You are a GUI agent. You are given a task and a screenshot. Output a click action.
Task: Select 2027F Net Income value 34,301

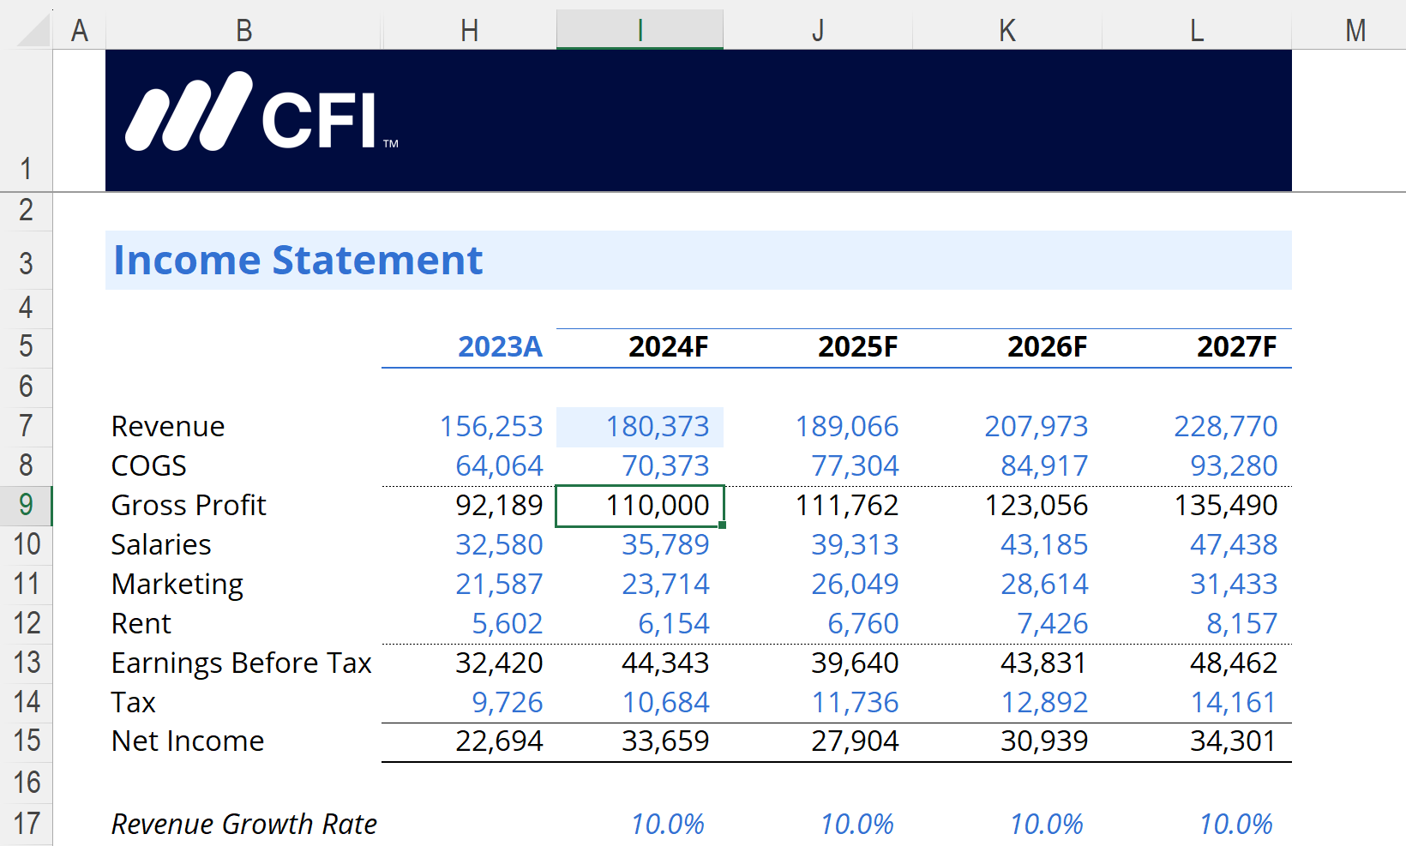(1233, 741)
